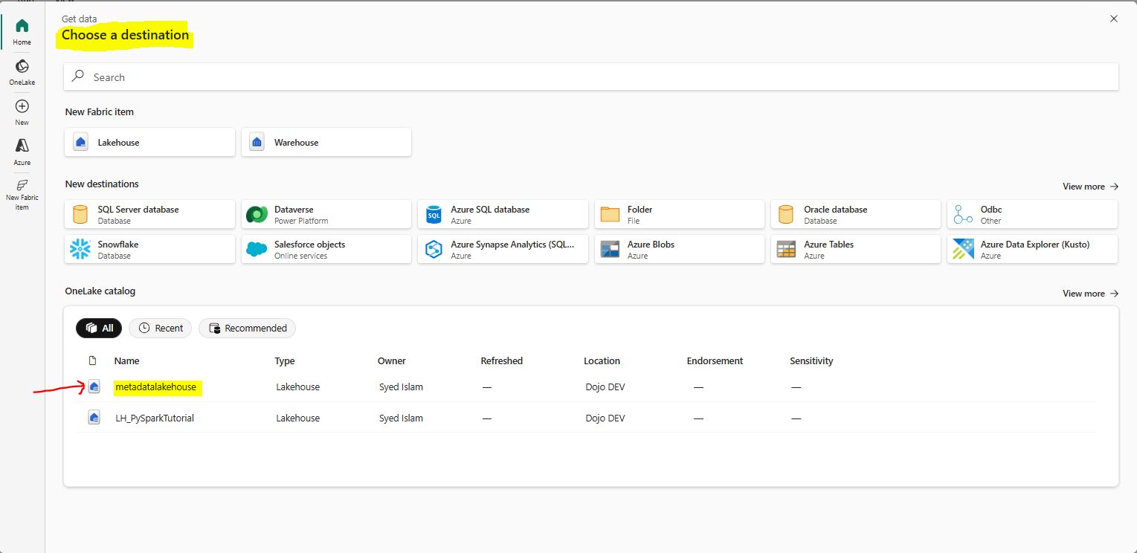Click the Oracle database icon

click(786, 215)
